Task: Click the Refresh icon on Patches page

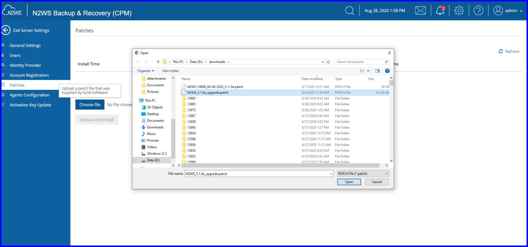Action: pos(501,51)
